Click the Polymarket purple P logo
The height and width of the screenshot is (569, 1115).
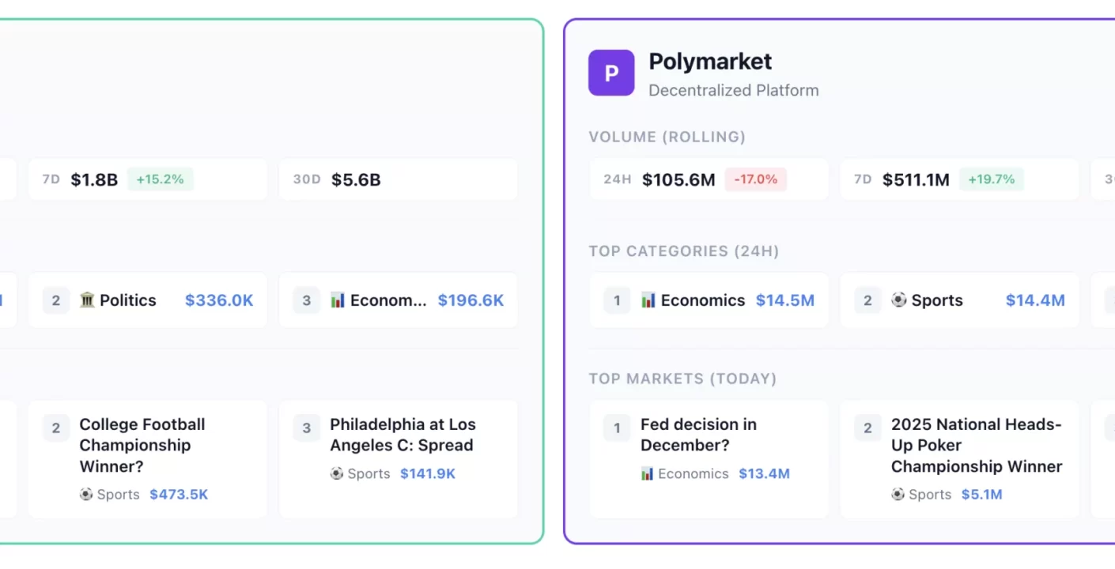(x=610, y=72)
